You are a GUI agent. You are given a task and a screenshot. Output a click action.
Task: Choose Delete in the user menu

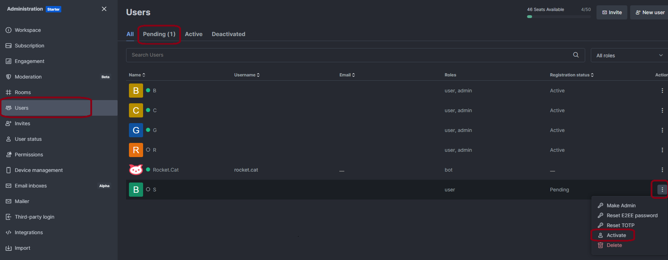click(614, 245)
